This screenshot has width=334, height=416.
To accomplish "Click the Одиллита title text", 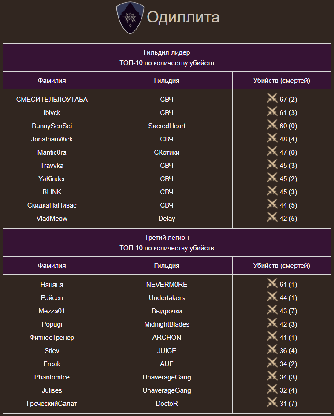I will [x=183, y=18].
